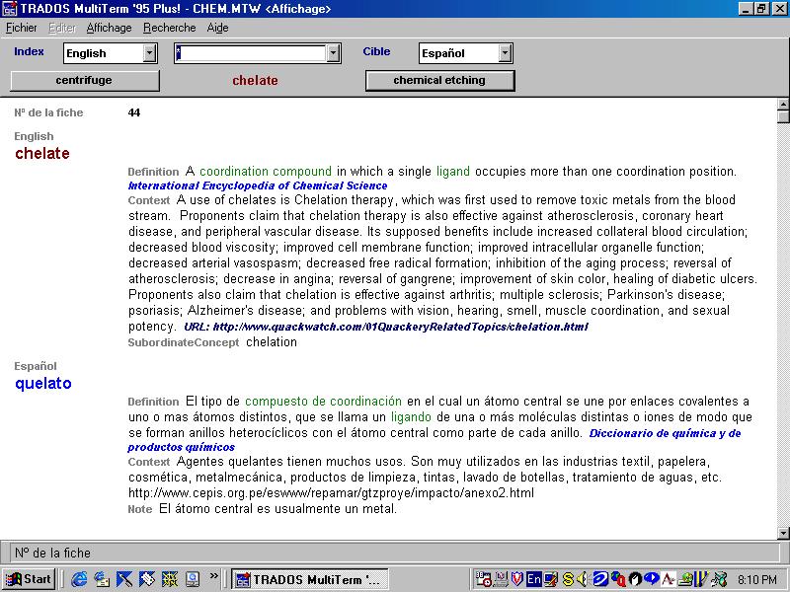Go to previous entry centrifuge
Viewport: 790px width, 592px height.
[84, 81]
